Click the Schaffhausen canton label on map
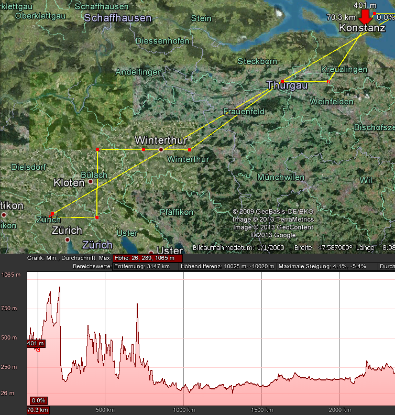This screenshot has height=415, width=395. tap(118, 18)
